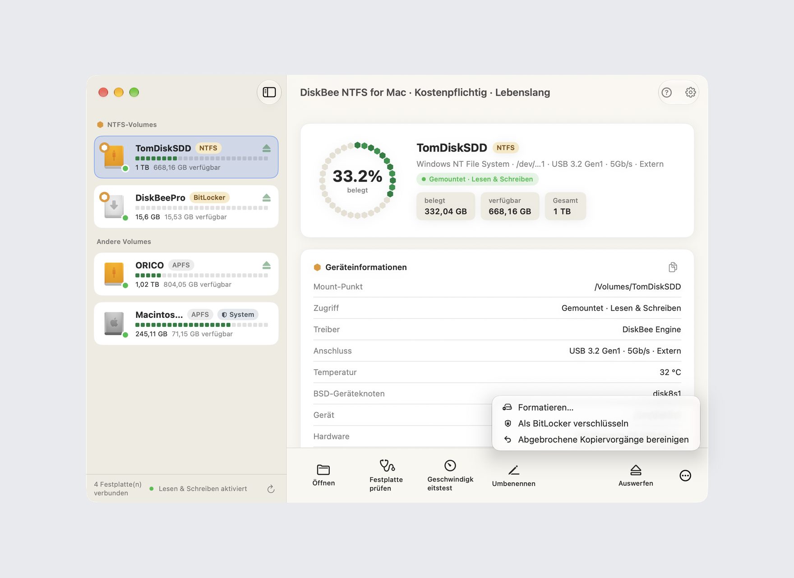Click the Gesamt 1 TB tile

pos(565,206)
